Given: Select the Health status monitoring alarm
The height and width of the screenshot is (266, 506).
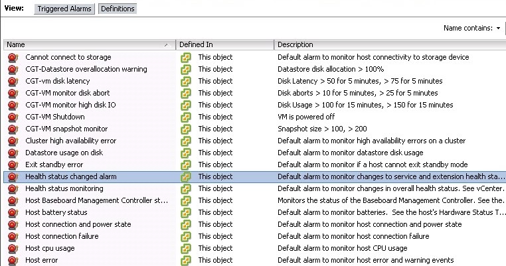Looking at the screenshot, I should click(64, 188).
